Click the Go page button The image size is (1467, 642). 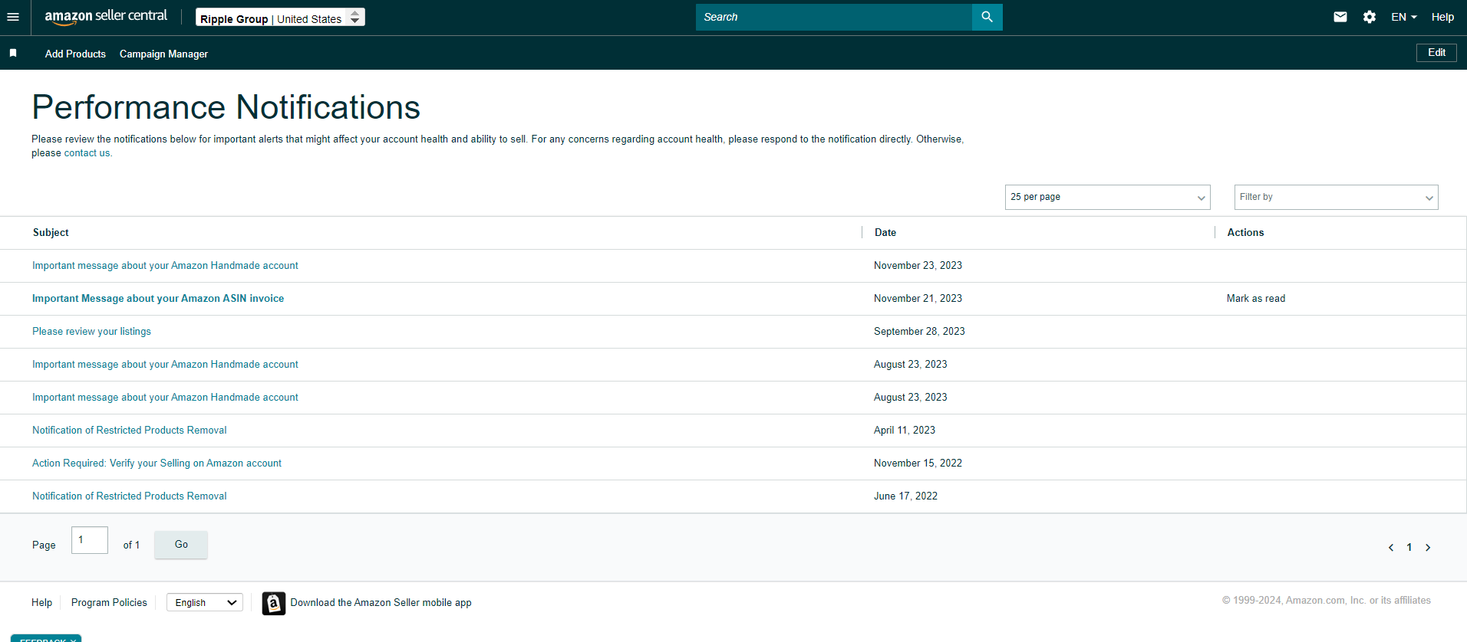pyautogui.click(x=181, y=545)
